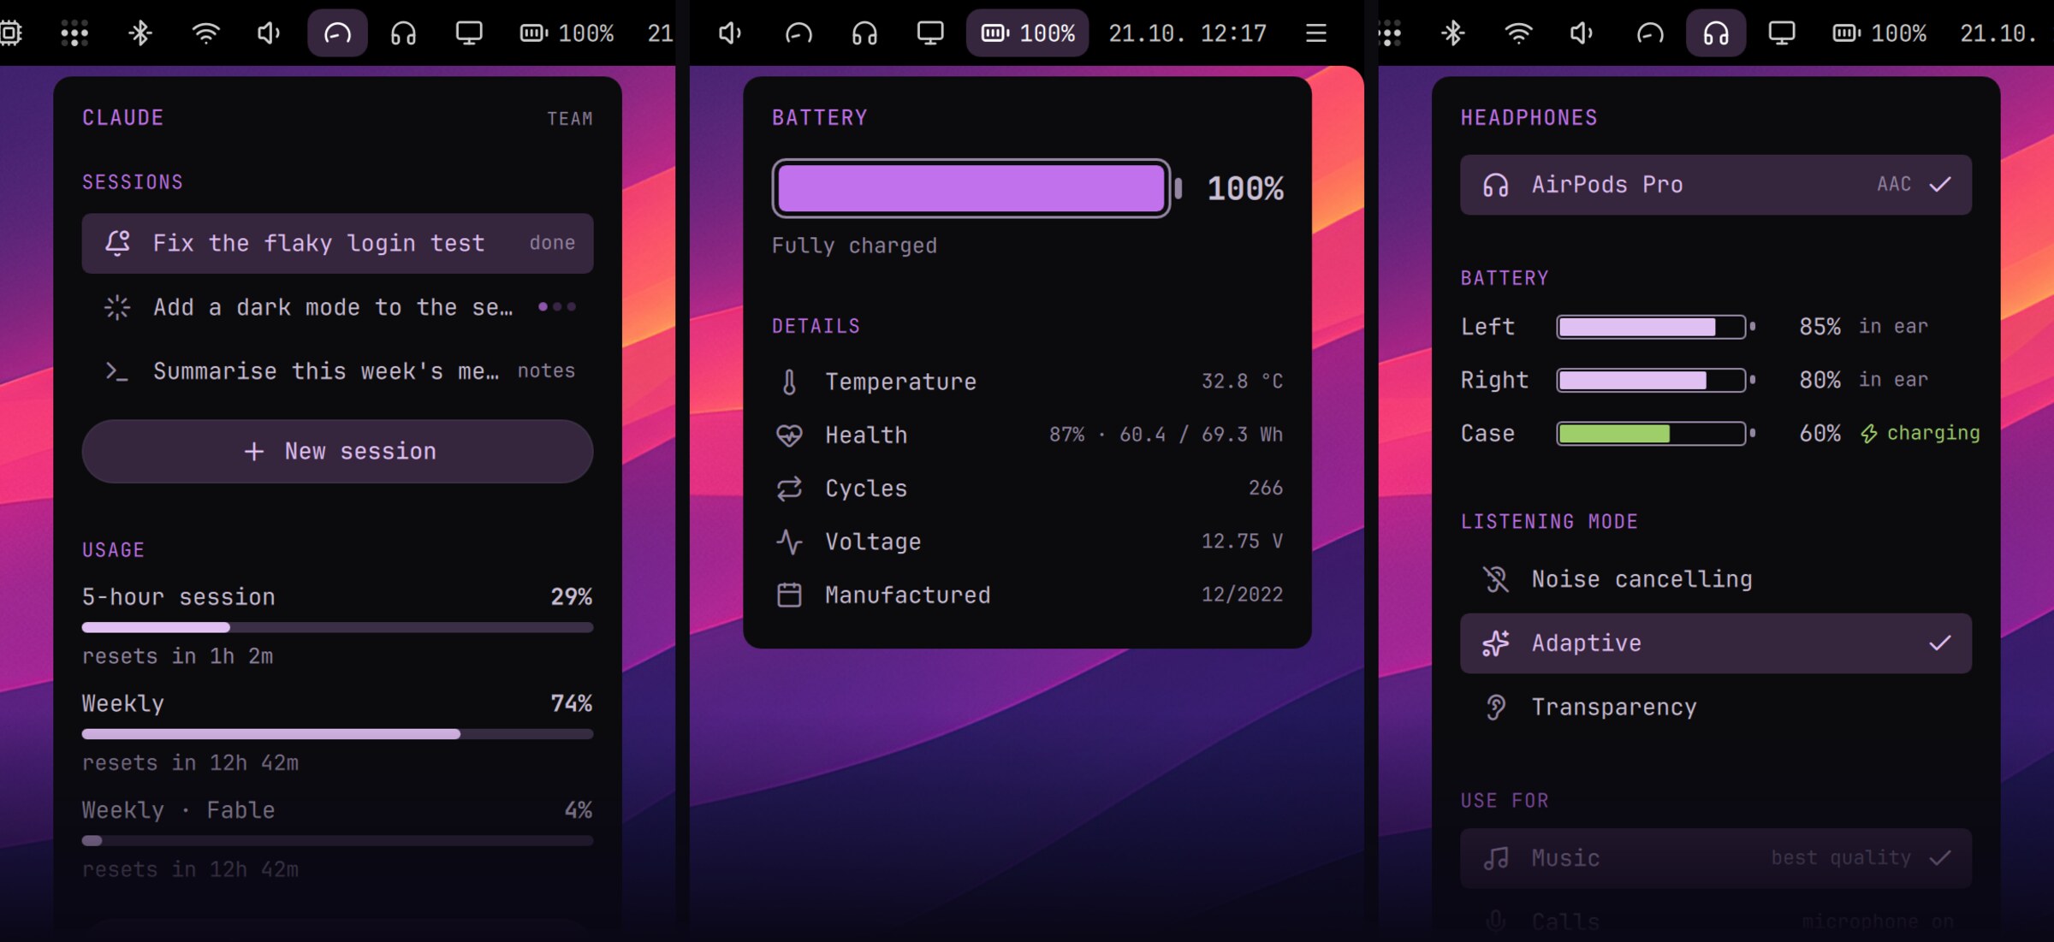2054x942 pixels.
Task: Click the battery 100% item above the Claude panel
Action: coord(567,33)
